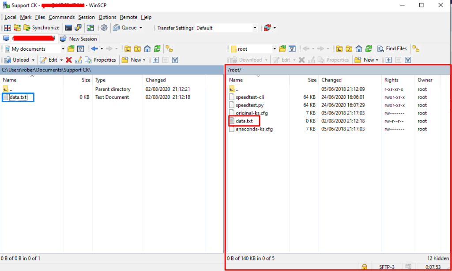Select speedtest.py in the remote panel
Image resolution: width=452 pixels, height=271 pixels.
click(x=250, y=105)
